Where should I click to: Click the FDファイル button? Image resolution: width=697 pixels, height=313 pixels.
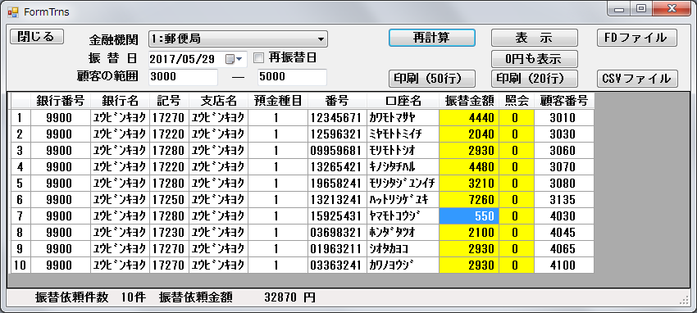(x=637, y=38)
